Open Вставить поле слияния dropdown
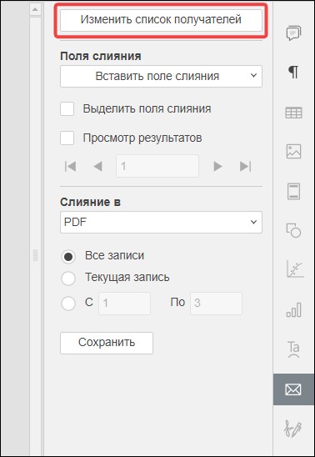The width and height of the screenshot is (315, 457). [161, 77]
